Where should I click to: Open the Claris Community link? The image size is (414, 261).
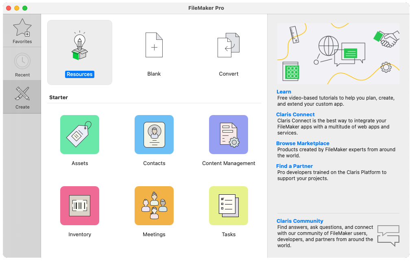click(x=300, y=221)
